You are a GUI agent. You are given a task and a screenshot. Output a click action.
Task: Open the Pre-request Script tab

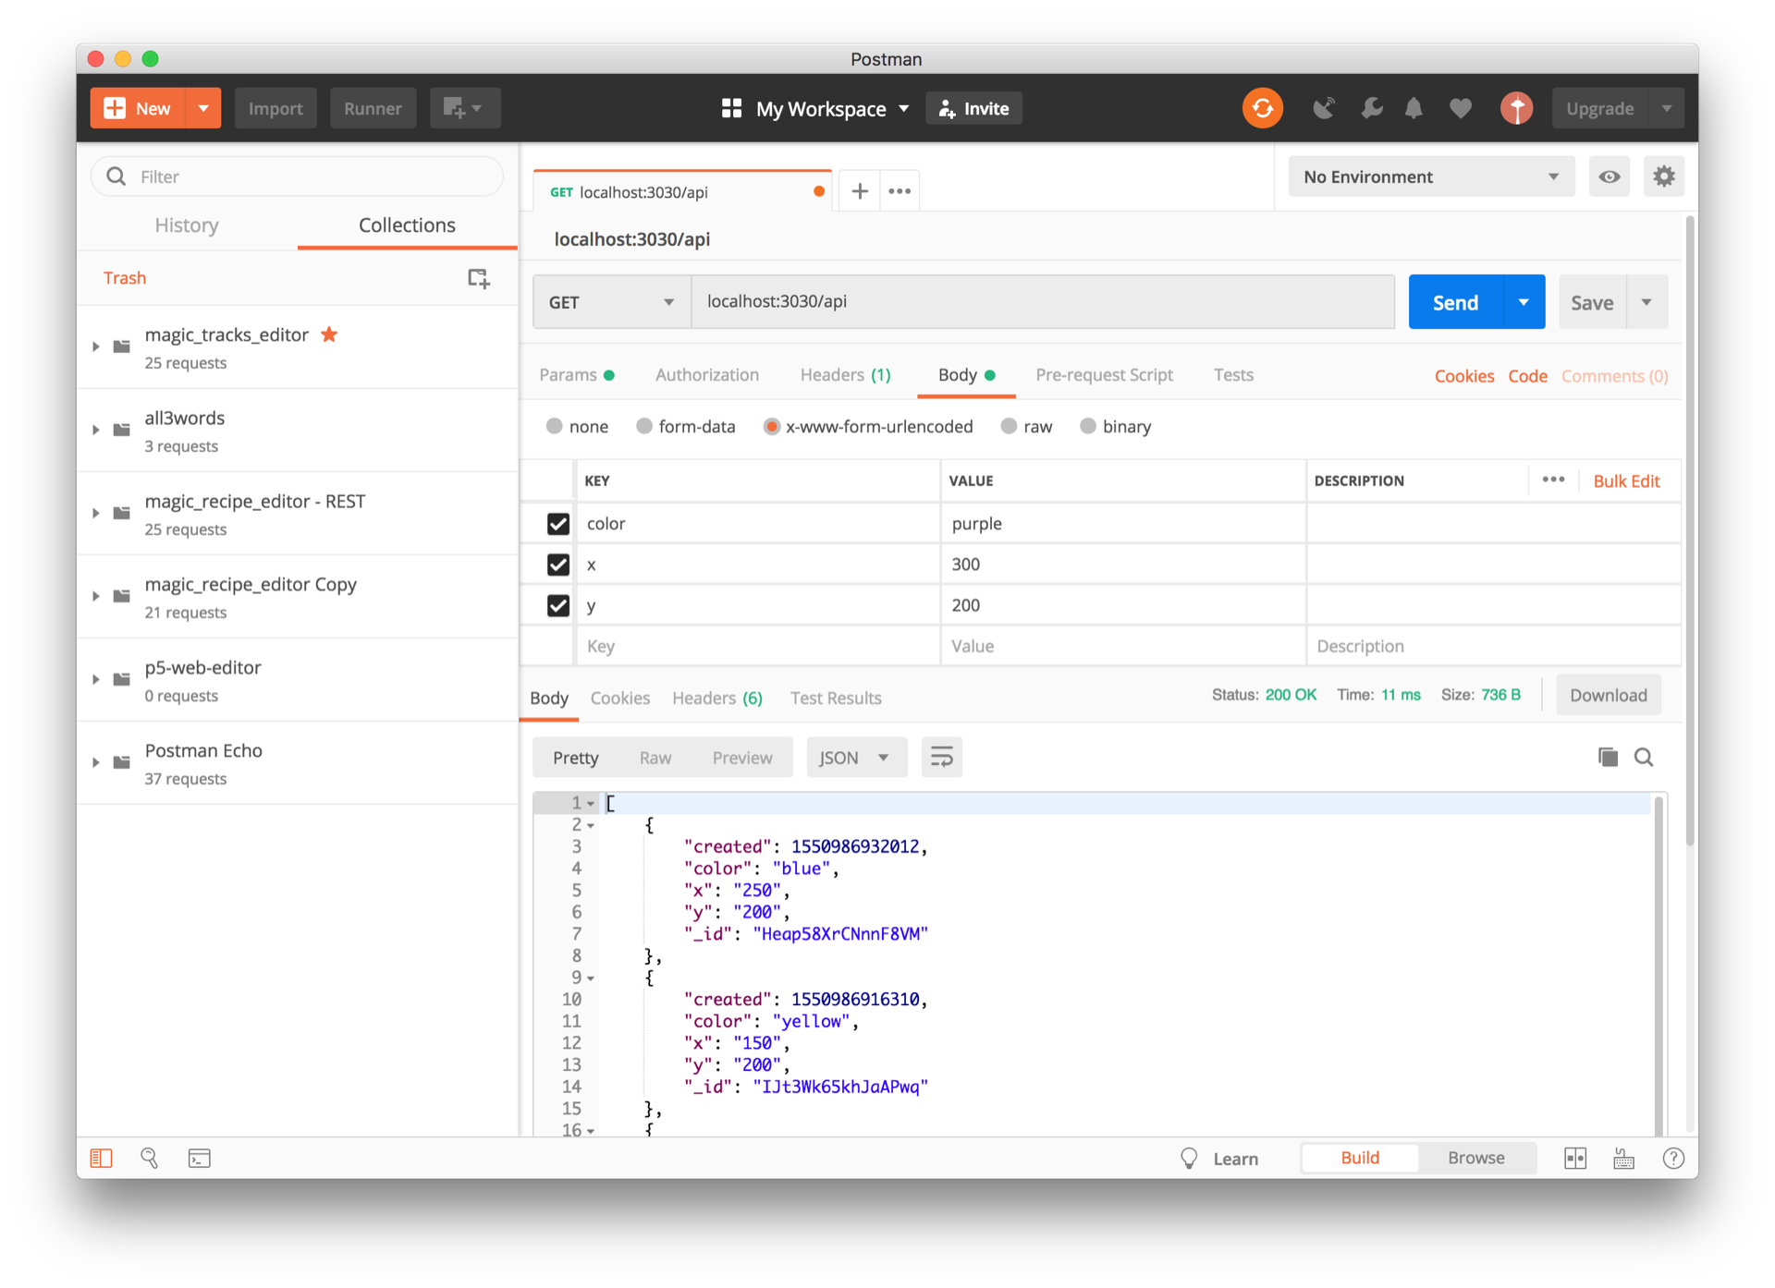coord(1104,375)
